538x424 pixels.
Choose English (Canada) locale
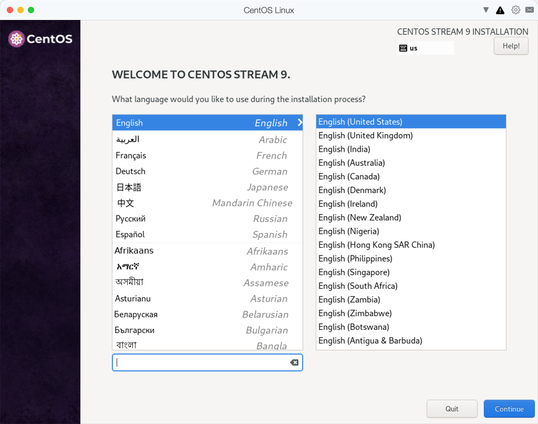349,176
